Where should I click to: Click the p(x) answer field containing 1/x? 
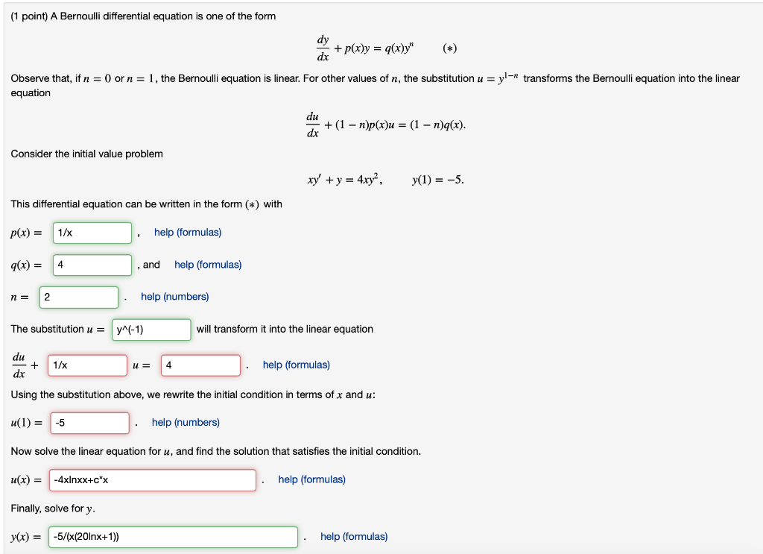(92, 233)
